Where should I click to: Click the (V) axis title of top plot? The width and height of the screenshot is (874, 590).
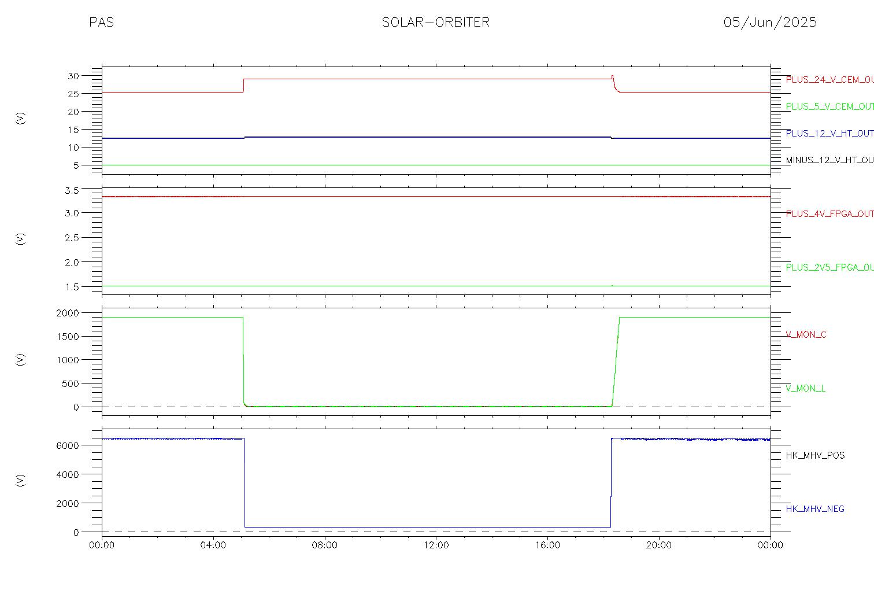[x=21, y=119]
